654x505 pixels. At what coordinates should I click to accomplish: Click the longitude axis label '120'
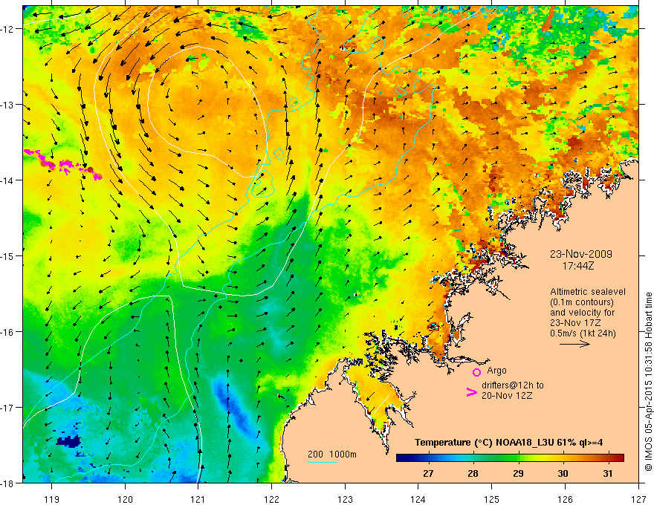point(125,499)
